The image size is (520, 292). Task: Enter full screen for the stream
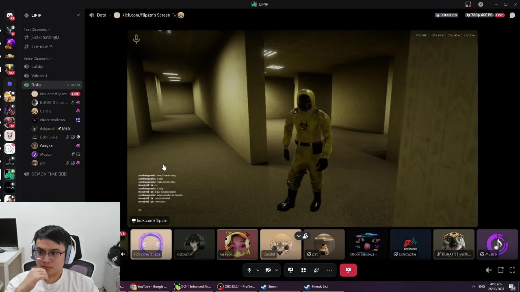coord(512,270)
